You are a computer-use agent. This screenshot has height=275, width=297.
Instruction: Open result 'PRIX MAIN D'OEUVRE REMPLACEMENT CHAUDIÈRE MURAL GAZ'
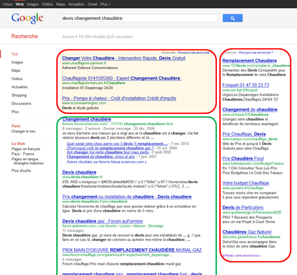pyautogui.click(x=132, y=250)
